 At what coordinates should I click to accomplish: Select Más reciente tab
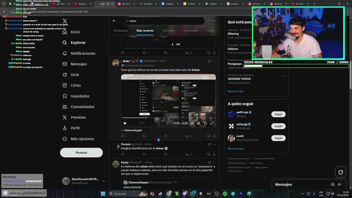click(145, 31)
